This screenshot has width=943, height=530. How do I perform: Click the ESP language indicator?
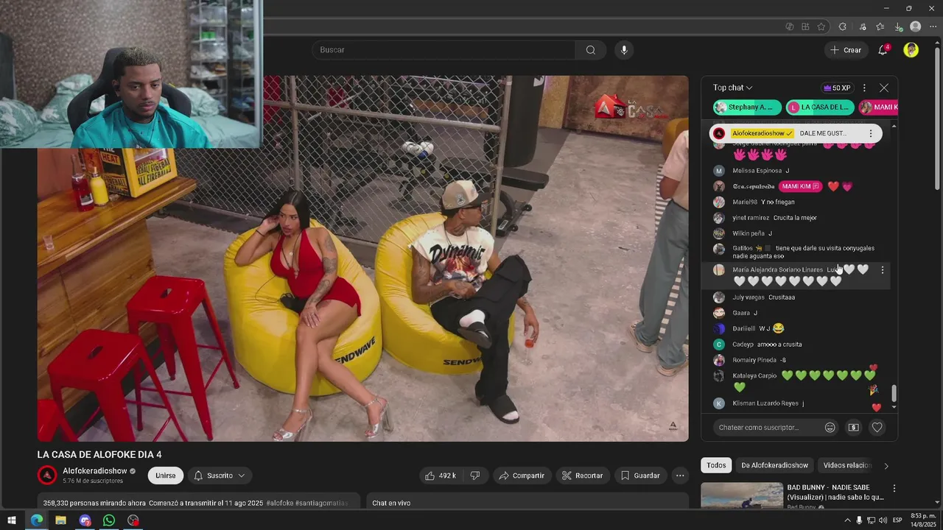point(897,520)
